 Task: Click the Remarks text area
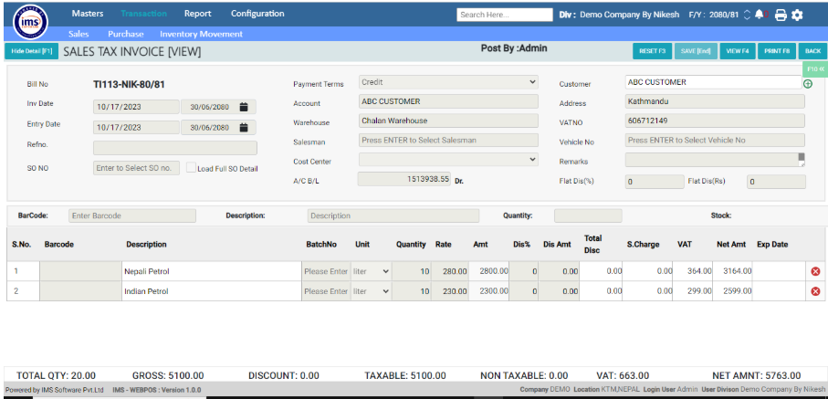715,160
